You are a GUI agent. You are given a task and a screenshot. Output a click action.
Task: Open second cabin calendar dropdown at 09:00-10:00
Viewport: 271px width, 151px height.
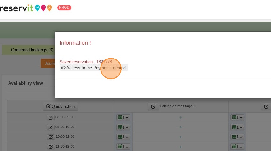pos(237,127)
